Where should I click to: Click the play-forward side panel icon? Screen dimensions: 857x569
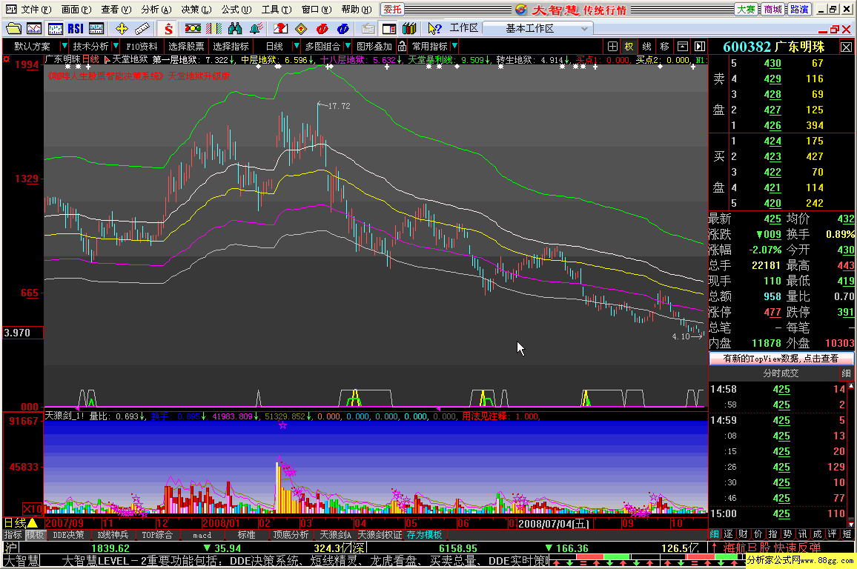(700, 47)
